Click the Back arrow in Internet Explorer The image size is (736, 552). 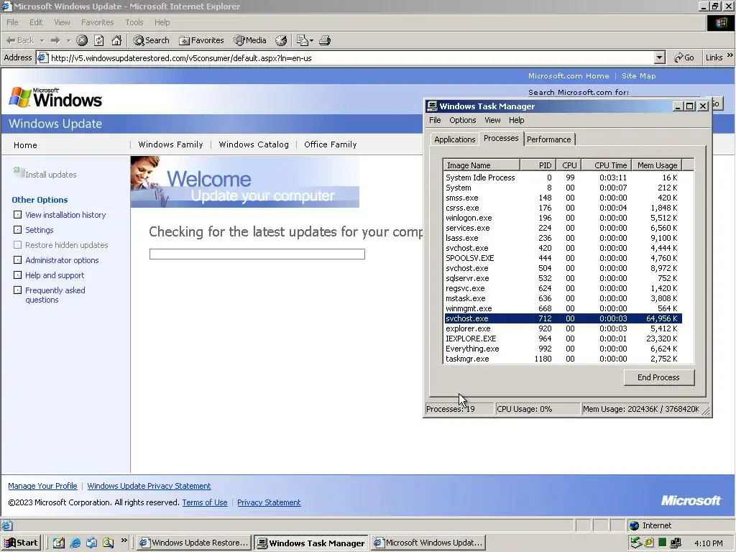pyautogui.click(x=19, y=40)
